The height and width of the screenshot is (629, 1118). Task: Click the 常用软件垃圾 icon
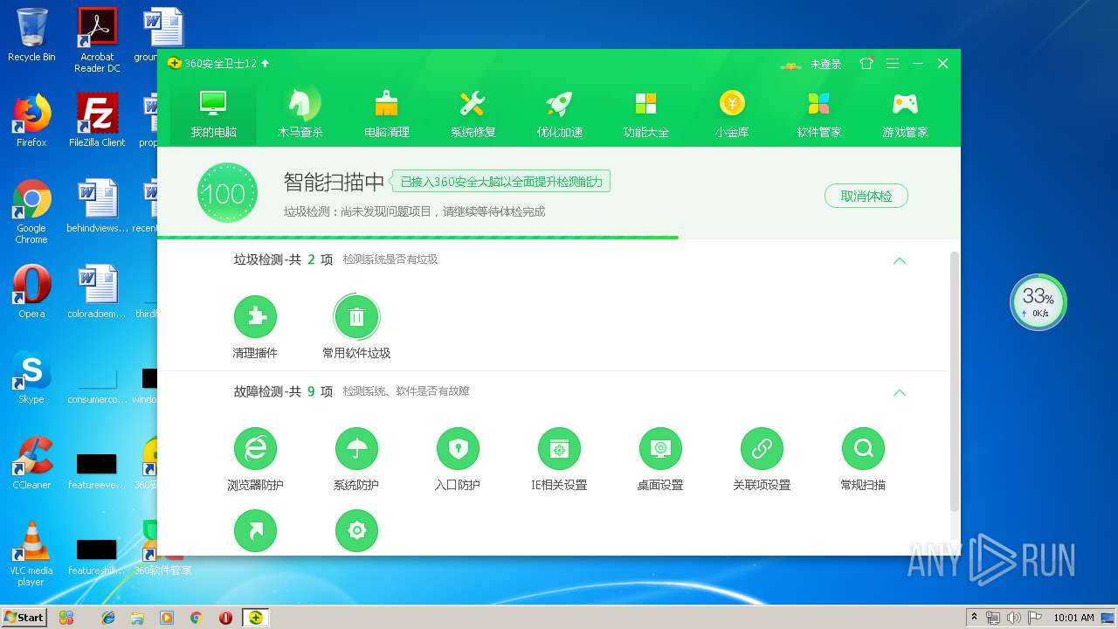click(356, 316)
